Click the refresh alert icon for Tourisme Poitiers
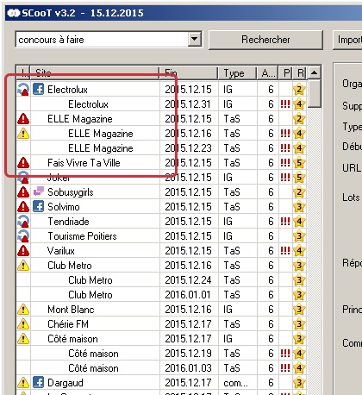The width and height of the screenshot is (362, 395). 23,236
